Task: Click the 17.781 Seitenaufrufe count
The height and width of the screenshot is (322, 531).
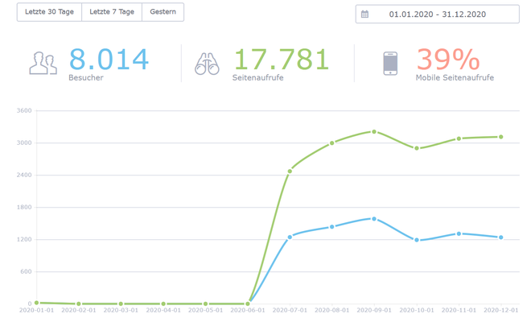Action: [x=282, y=60]
